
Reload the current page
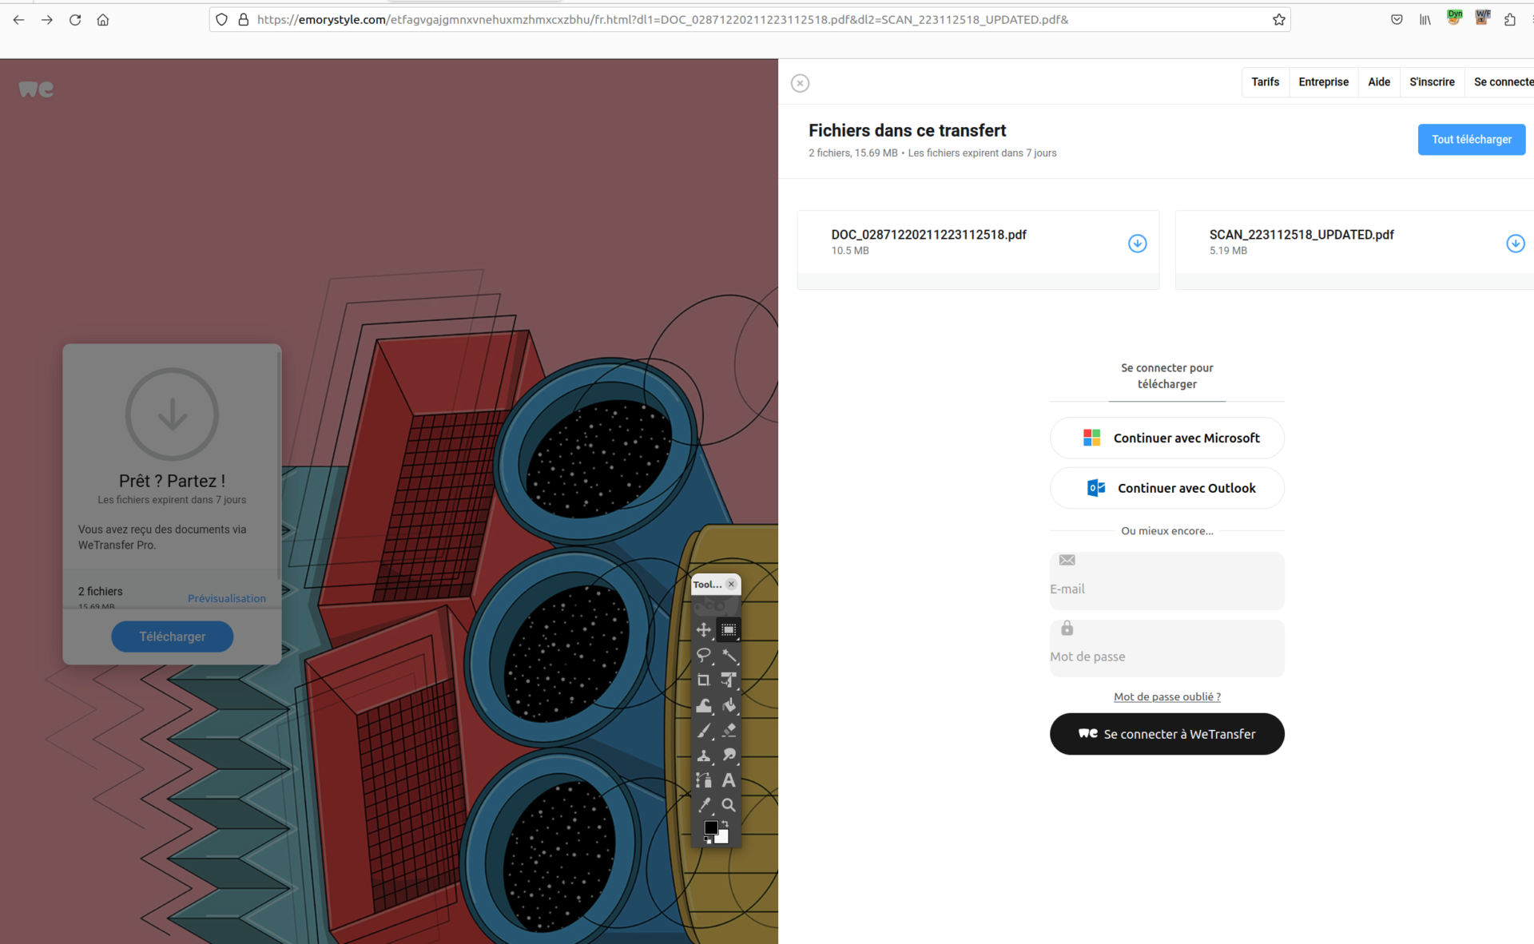75,20
